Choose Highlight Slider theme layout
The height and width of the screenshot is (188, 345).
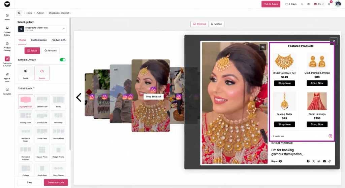click(x=26, y=102)
